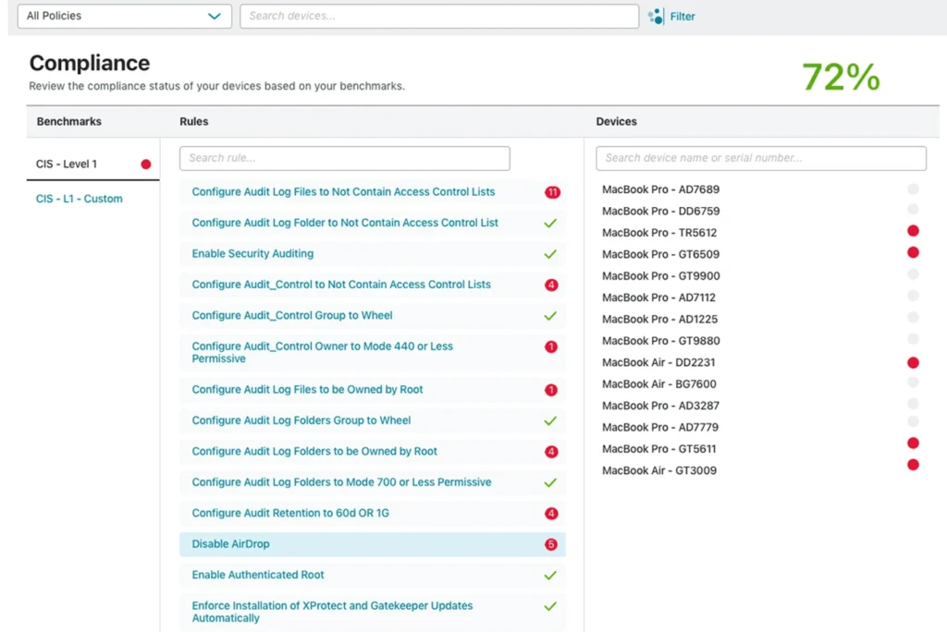Click the red badge on Configure Audit Log Folders to be Owned by Root

[x=552, y=451]
